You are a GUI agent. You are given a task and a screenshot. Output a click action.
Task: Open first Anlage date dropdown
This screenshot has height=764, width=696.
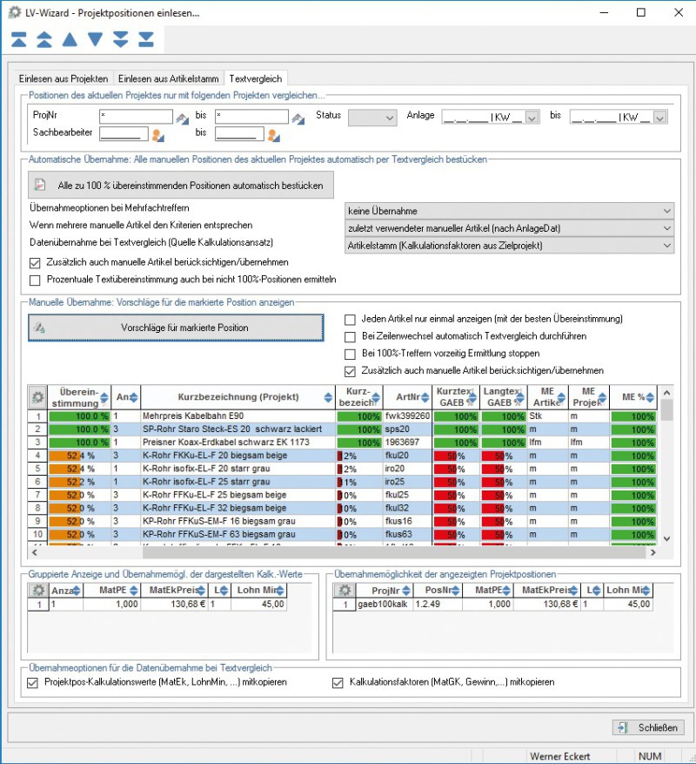pyautogui.click(x=532, y=118)
